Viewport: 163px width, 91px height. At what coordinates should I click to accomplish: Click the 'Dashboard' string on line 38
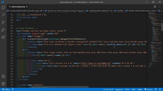35,15
